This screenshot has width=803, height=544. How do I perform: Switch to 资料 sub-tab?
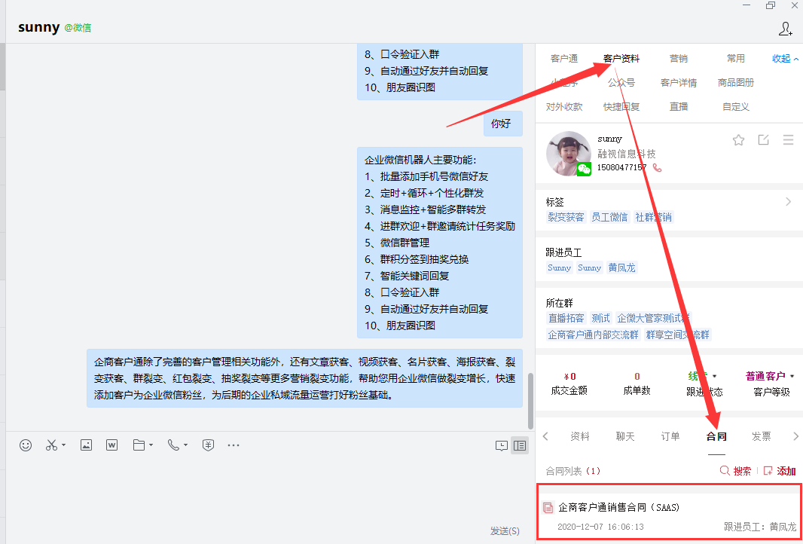pyautogui.click(x=580, y=436)
